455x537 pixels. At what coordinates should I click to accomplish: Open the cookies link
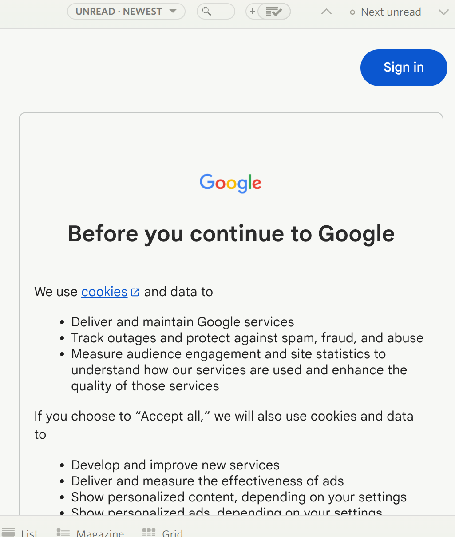click(x=104, y=292)
